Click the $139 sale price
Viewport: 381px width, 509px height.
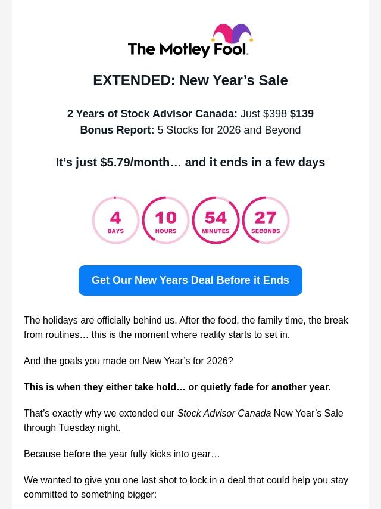302,114
